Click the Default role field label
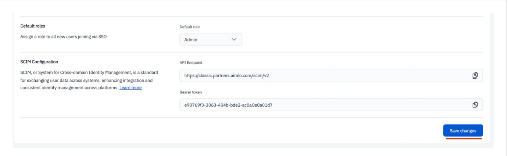This screenshot has height=156, width=508. click(190, 27)
